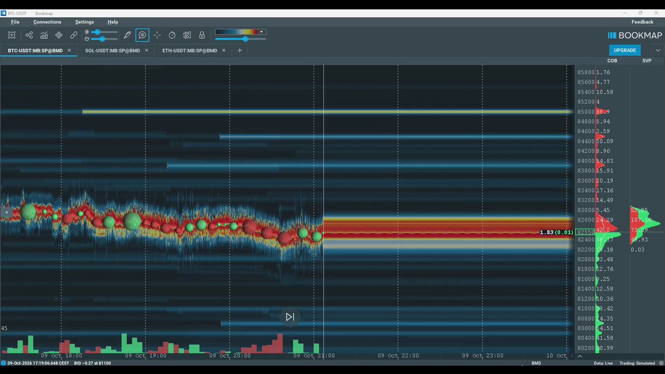This screenshot has height=374, width=665.
Task: Open the heatmap color scheme dropdown
Action: click(x=240, y=32)
